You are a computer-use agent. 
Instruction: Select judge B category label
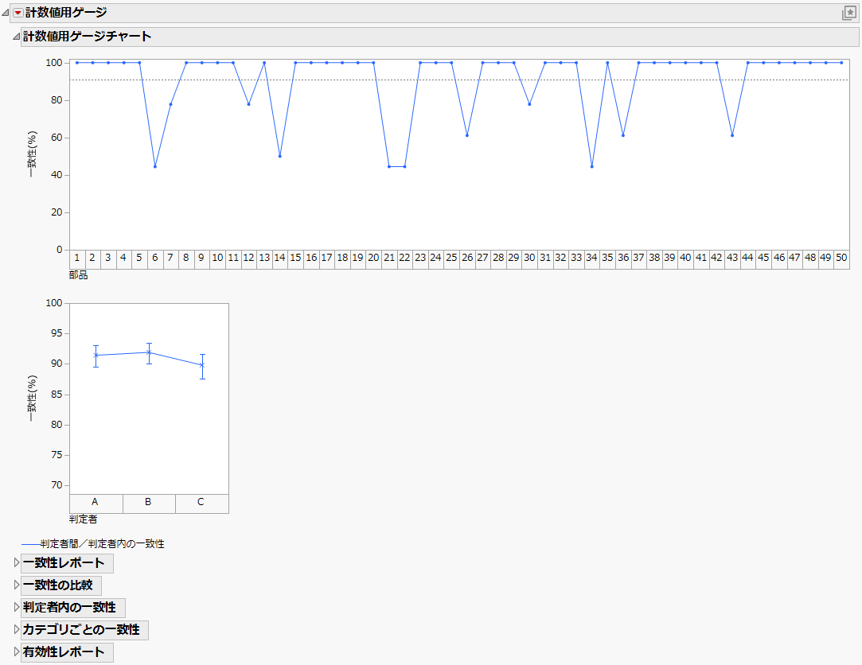148,503
